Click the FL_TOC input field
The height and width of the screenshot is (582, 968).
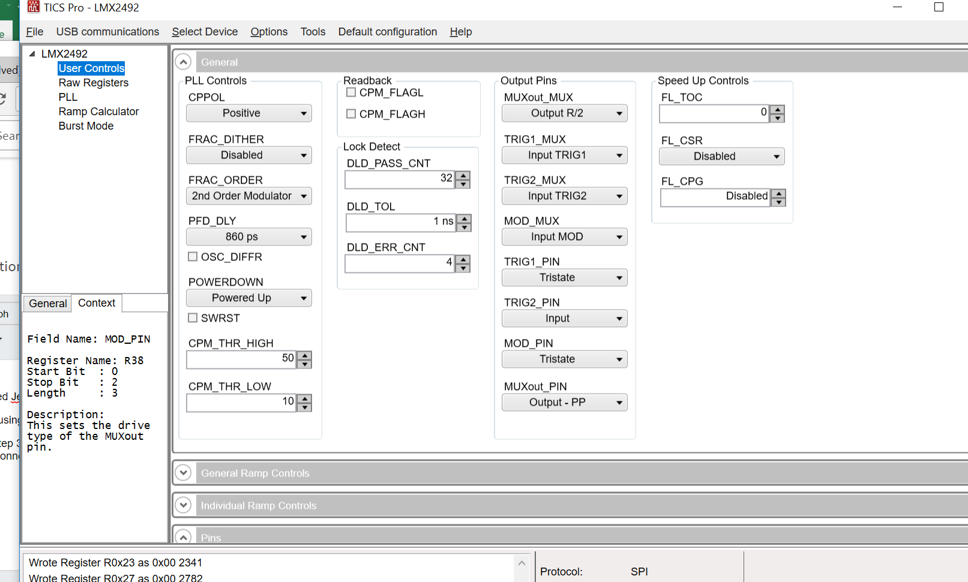click(714, 114)
